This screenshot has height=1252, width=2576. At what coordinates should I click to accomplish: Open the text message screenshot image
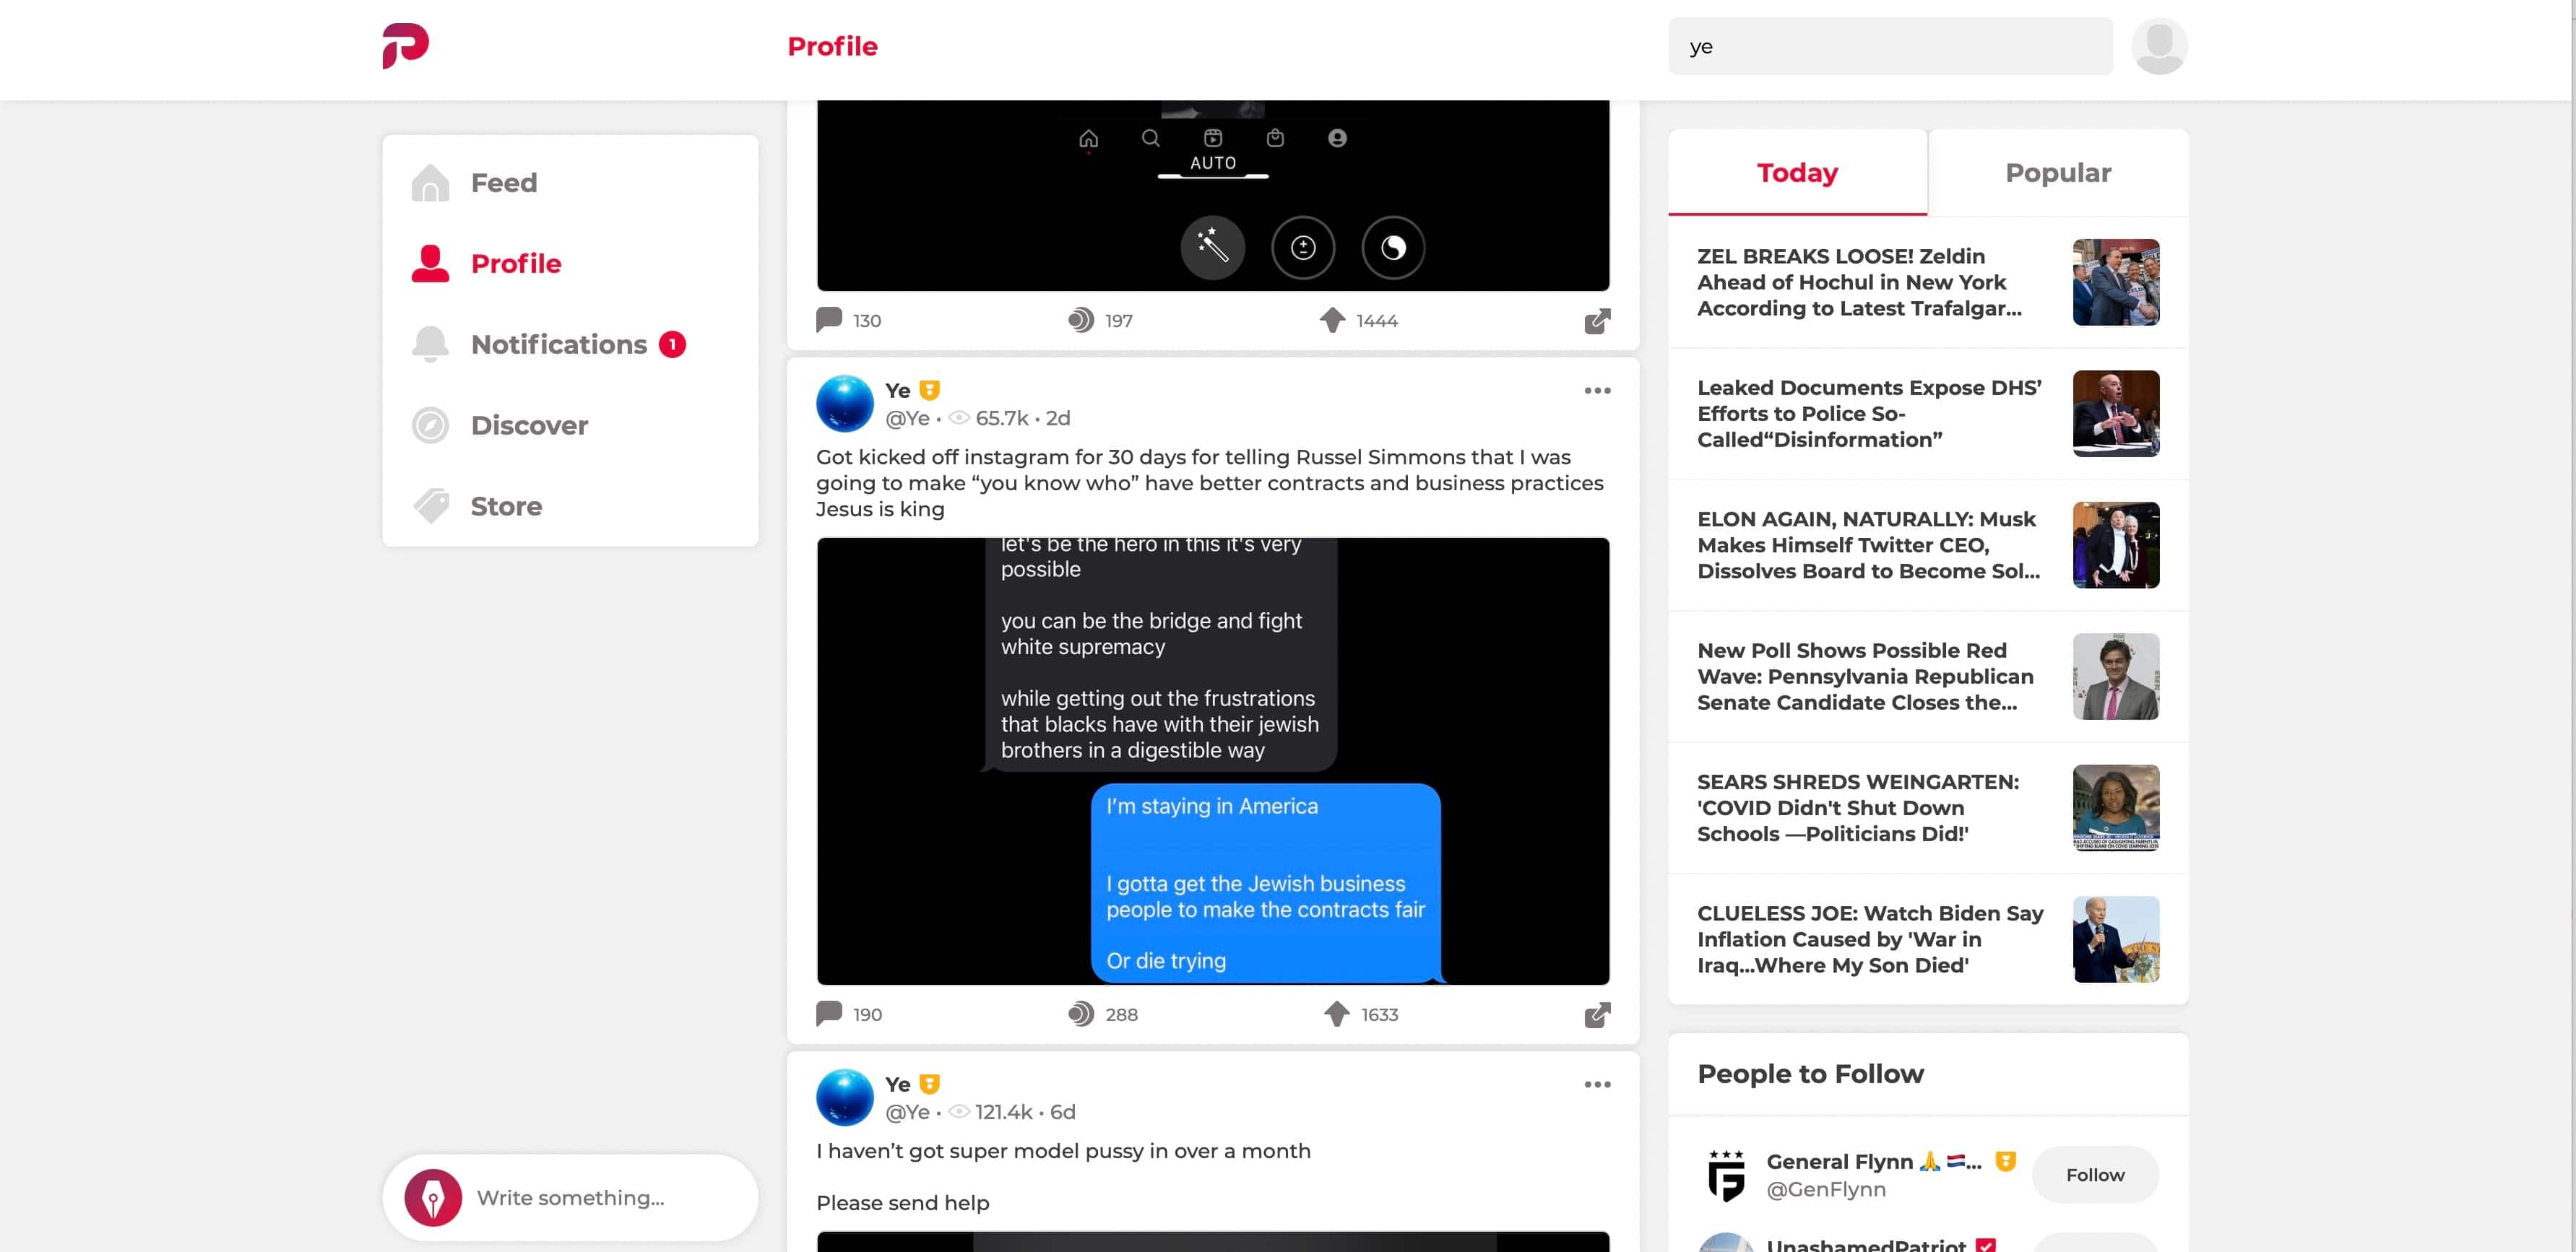tap(1213, 762)
